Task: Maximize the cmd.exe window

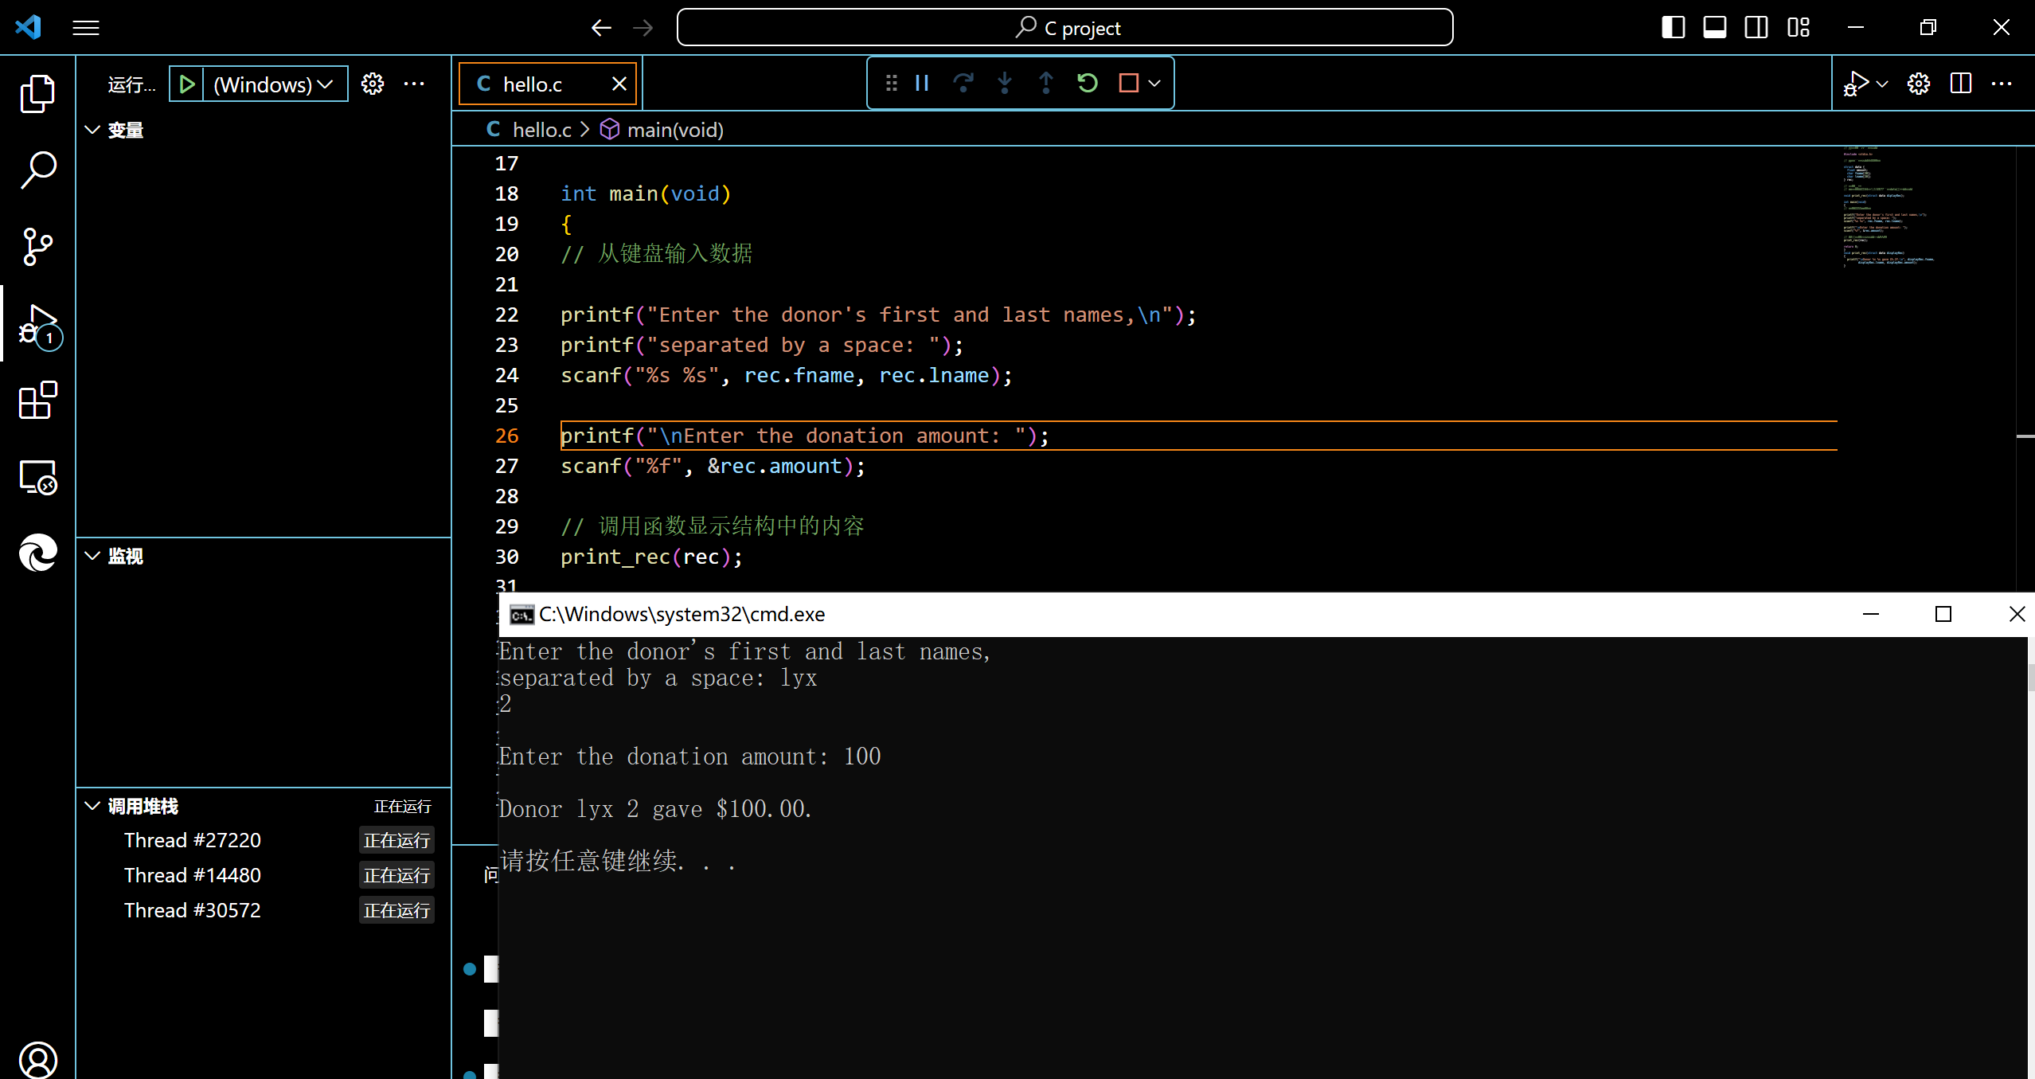Action: pos(1943,614)
